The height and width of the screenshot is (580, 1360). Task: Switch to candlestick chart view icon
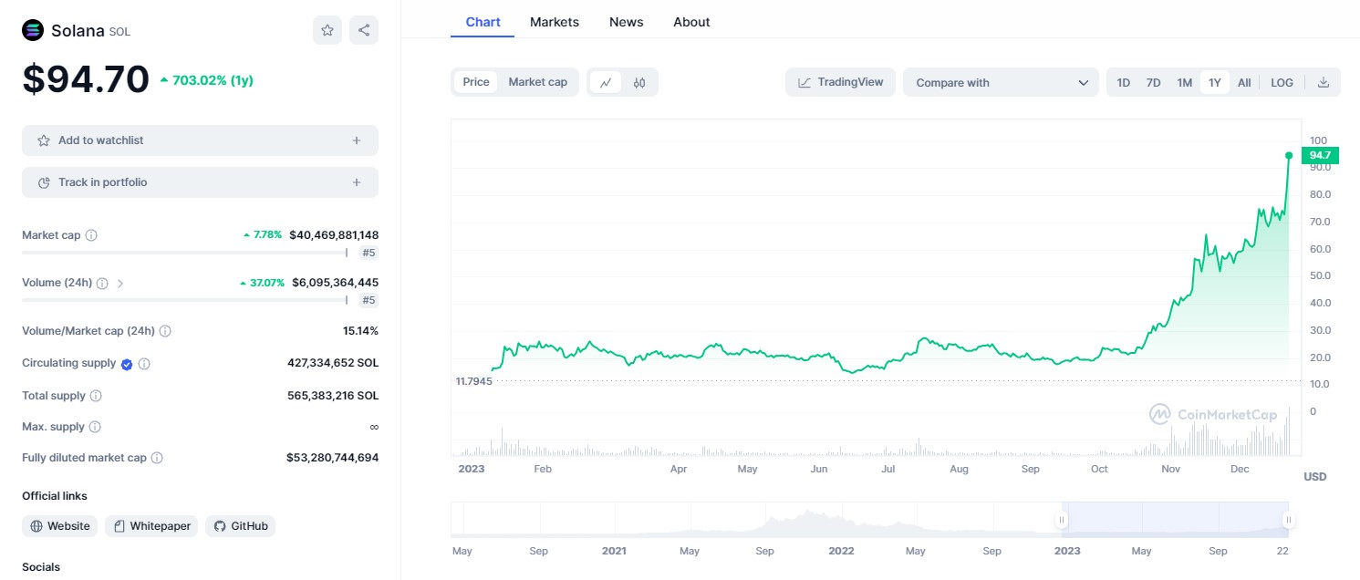pyautogui.click(x=639, y=82)
